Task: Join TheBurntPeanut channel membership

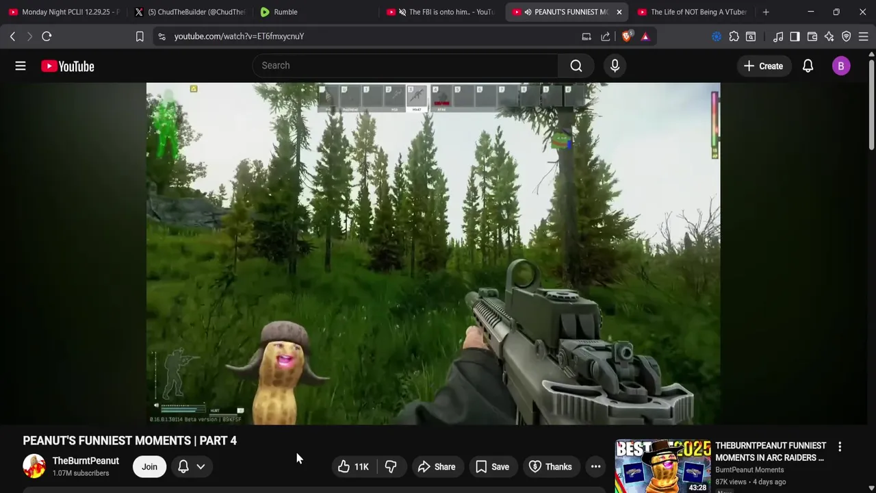Action: click(x=149, y=466)
